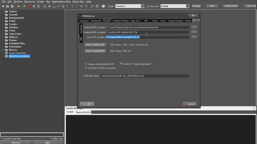Image resolution: width=257 pixels, height=144 pixels.
Task: Open the Scripts menu
Action: [x=41, y=2]
